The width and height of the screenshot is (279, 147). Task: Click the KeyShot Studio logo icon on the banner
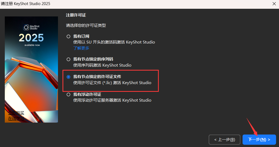[x=26, y=27]
